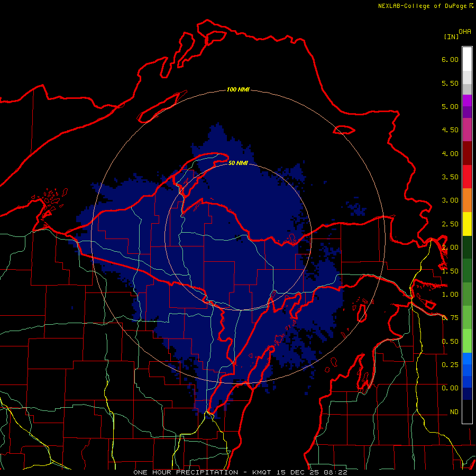
Task: Select the darkest green swatch beside 2.00
Action: tap(467, 247)
